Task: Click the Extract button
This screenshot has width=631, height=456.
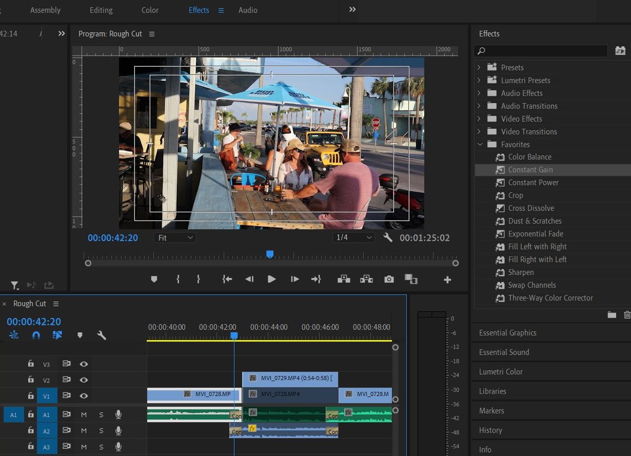Action: 366,279
